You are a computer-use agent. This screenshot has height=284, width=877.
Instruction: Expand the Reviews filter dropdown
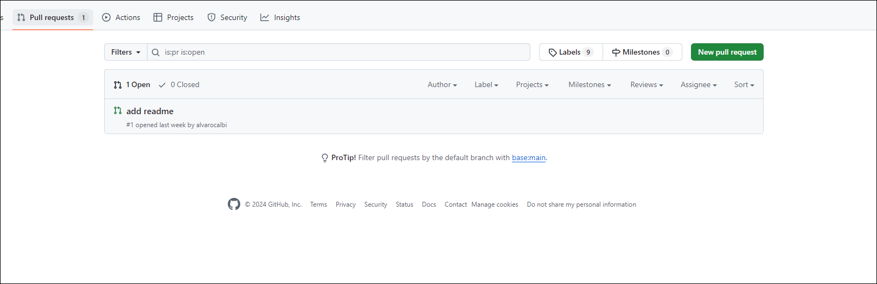click(x=646, y=84)
